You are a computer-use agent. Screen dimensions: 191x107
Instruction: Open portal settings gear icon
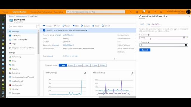point(149,12)
